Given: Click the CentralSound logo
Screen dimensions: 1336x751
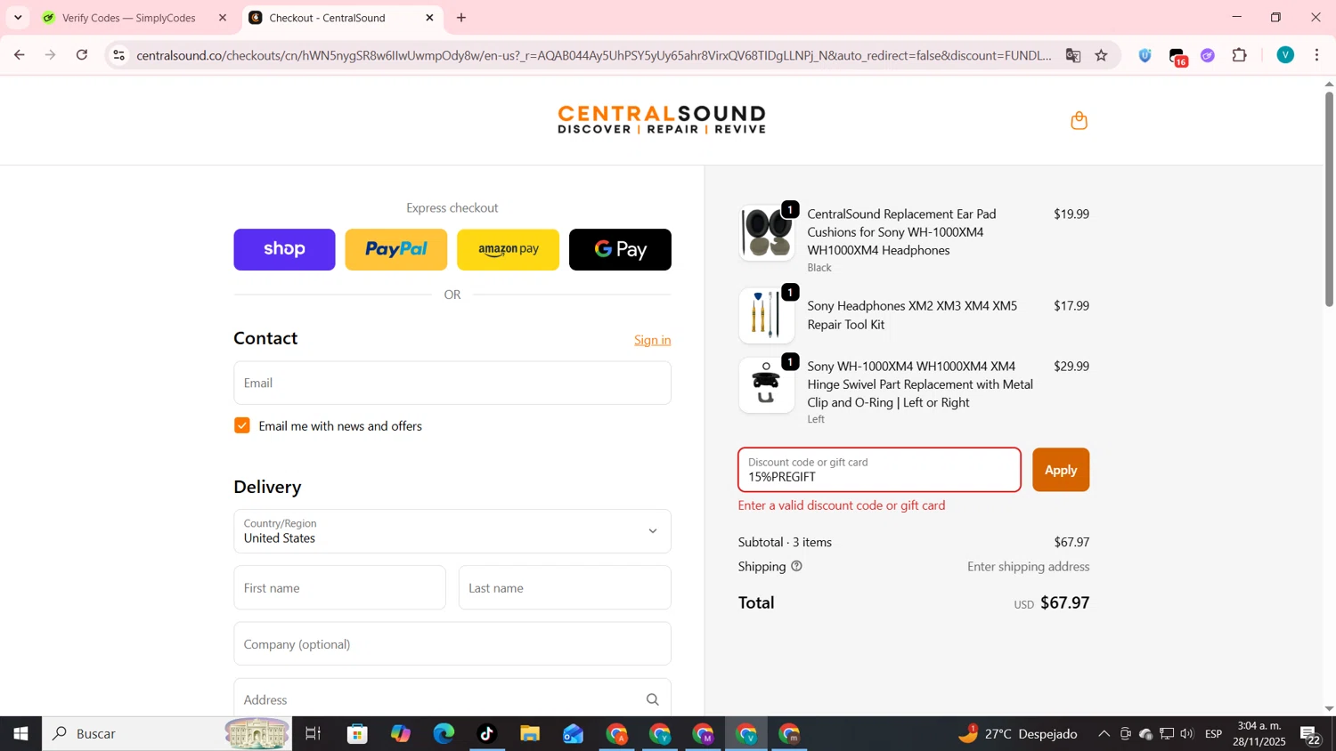Looking at the screenshot, I should (x=662, y=120).
